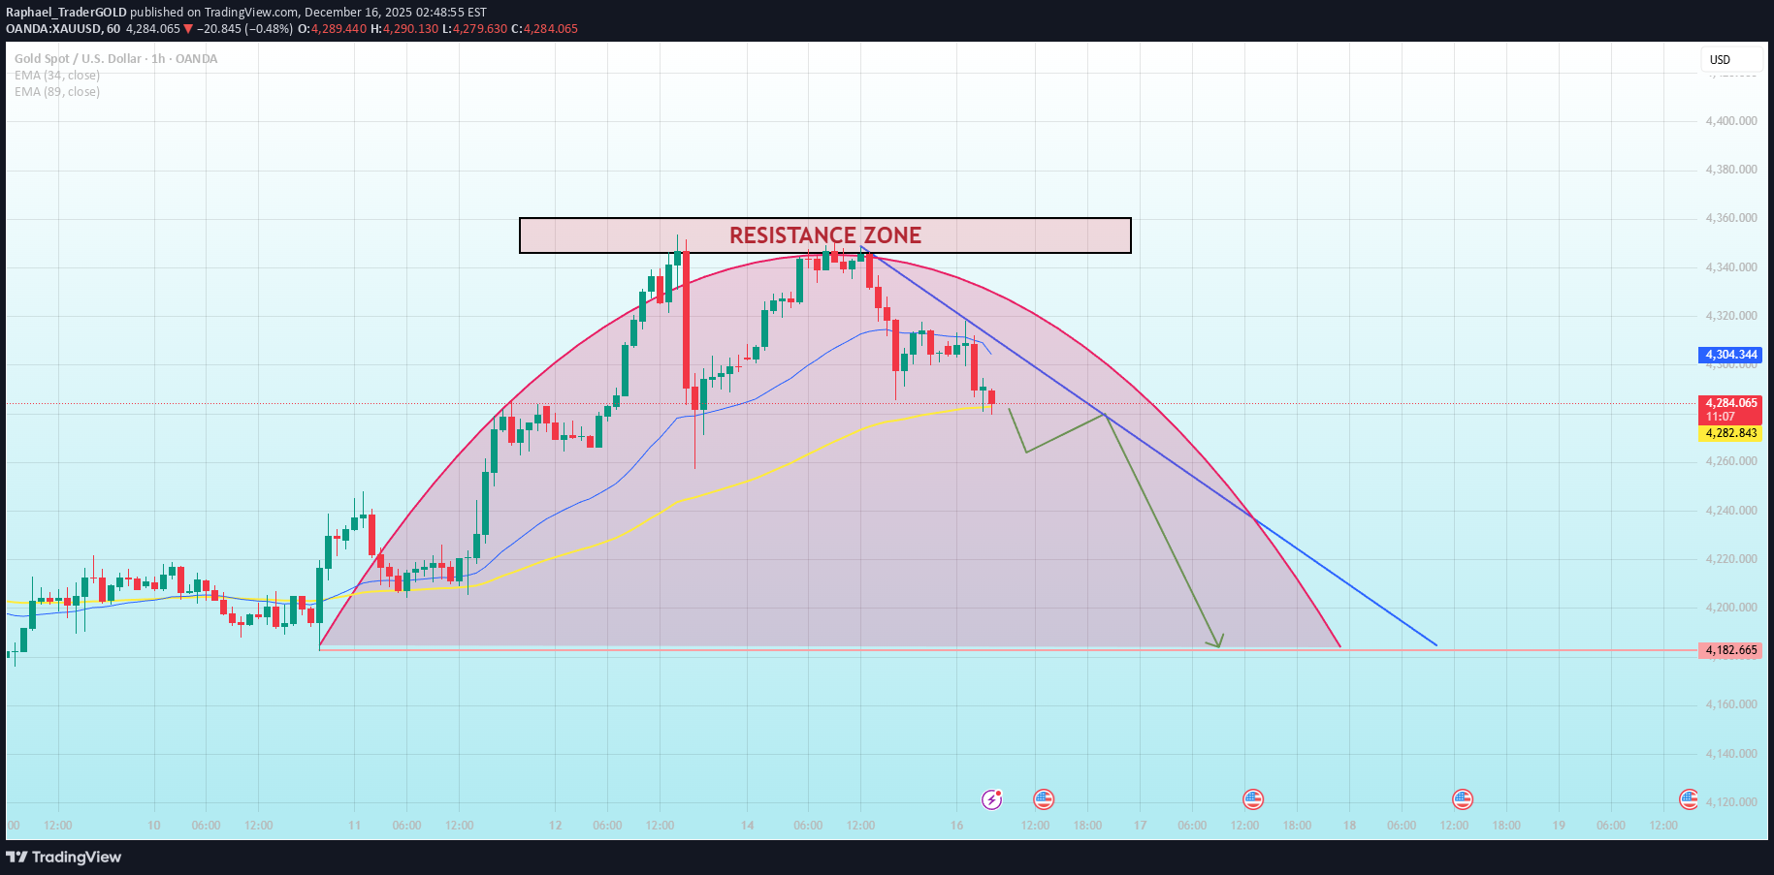
Task: Click the blue 4,304.344 price label
Action: (1728, 355)
